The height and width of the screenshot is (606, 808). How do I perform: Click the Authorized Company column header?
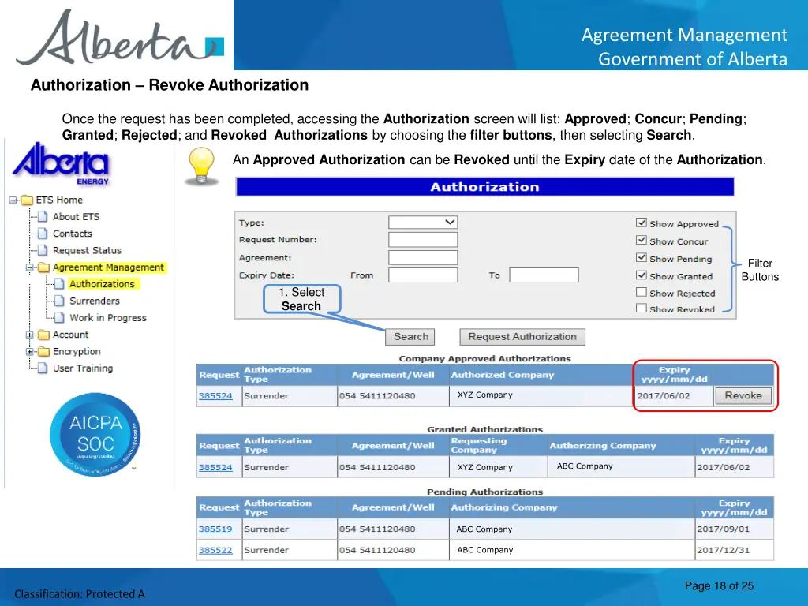point(503,375)
